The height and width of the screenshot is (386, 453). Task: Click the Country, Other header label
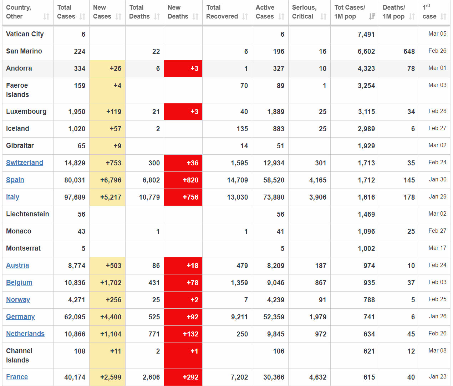point(19,12)
